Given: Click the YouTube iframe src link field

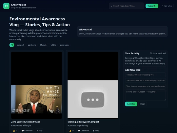Looking at the screenshot, I should (x=146, y=80).
